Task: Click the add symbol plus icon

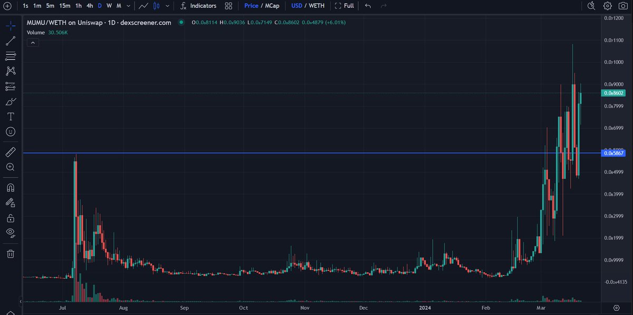Action: click(7, 6)
